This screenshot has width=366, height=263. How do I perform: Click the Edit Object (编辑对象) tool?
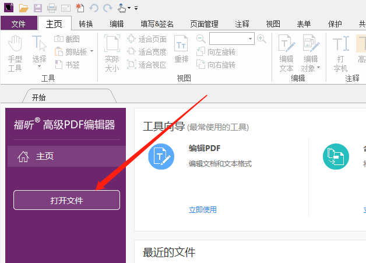pos(310,54)
